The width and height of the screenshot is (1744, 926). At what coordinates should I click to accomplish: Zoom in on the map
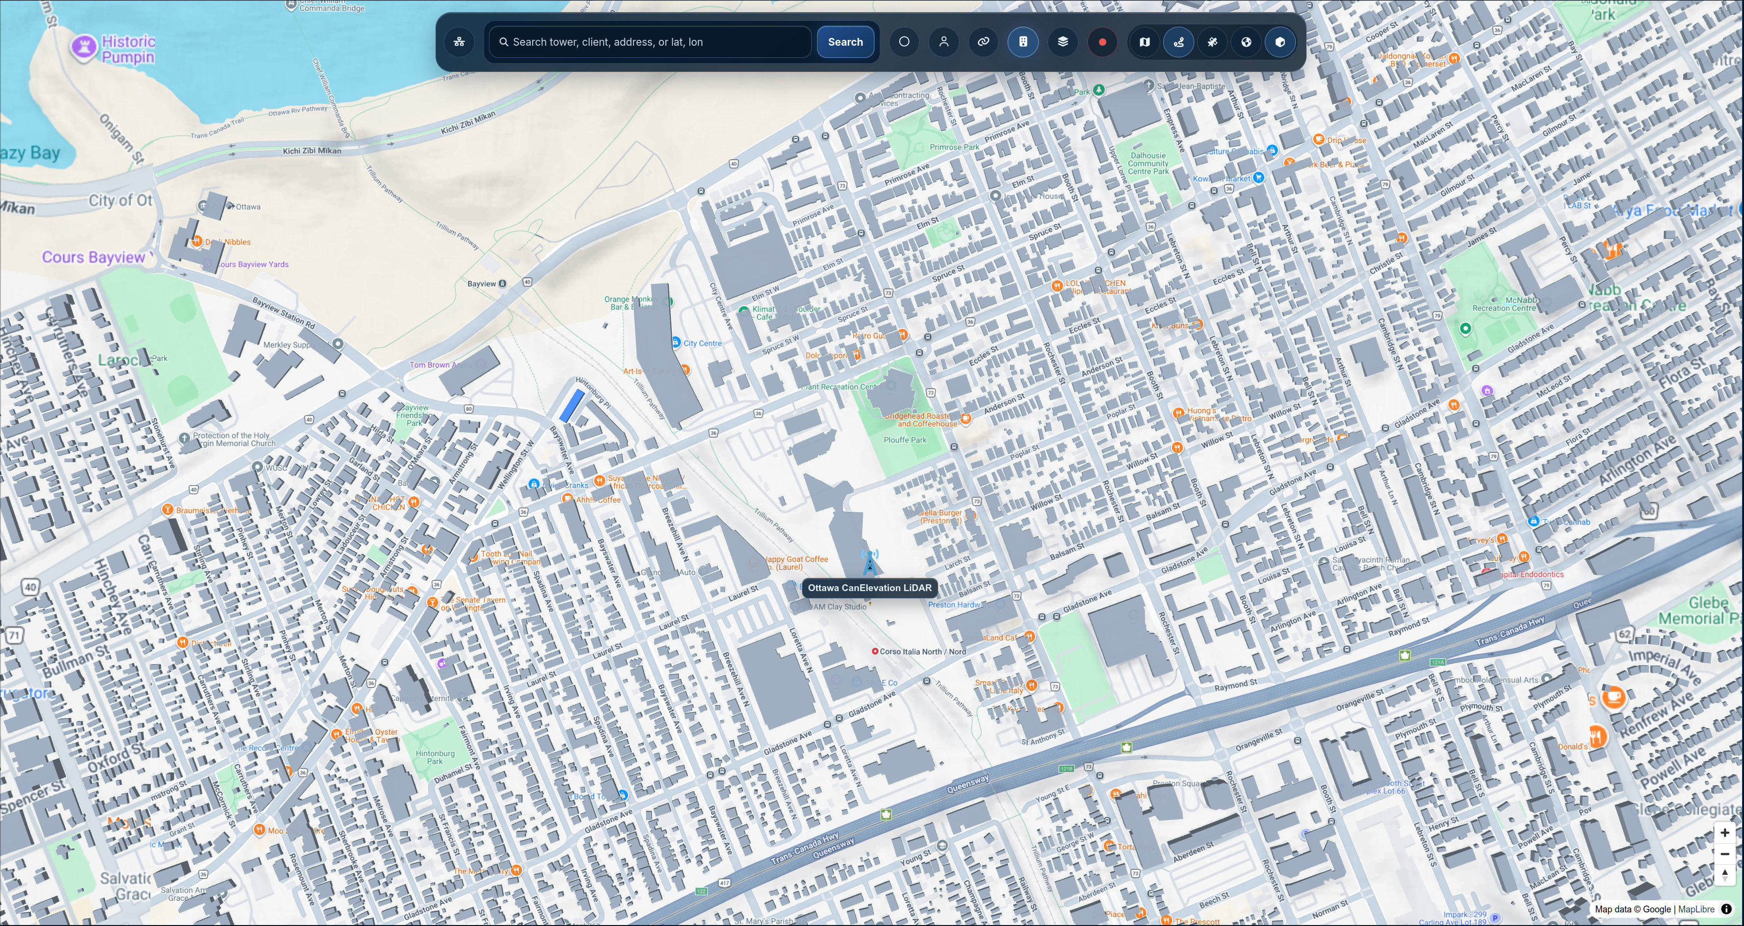pos(1725,833)
